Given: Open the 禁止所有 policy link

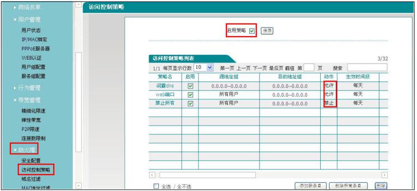Looking at the screenshot, I should pyautogui.click(x=165, y=103).
